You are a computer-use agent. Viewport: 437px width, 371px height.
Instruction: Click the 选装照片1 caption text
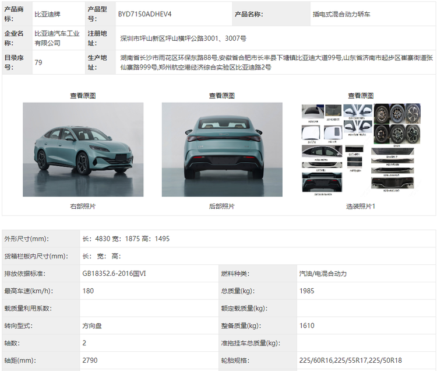pyautogui.click(x=361, y=206)
